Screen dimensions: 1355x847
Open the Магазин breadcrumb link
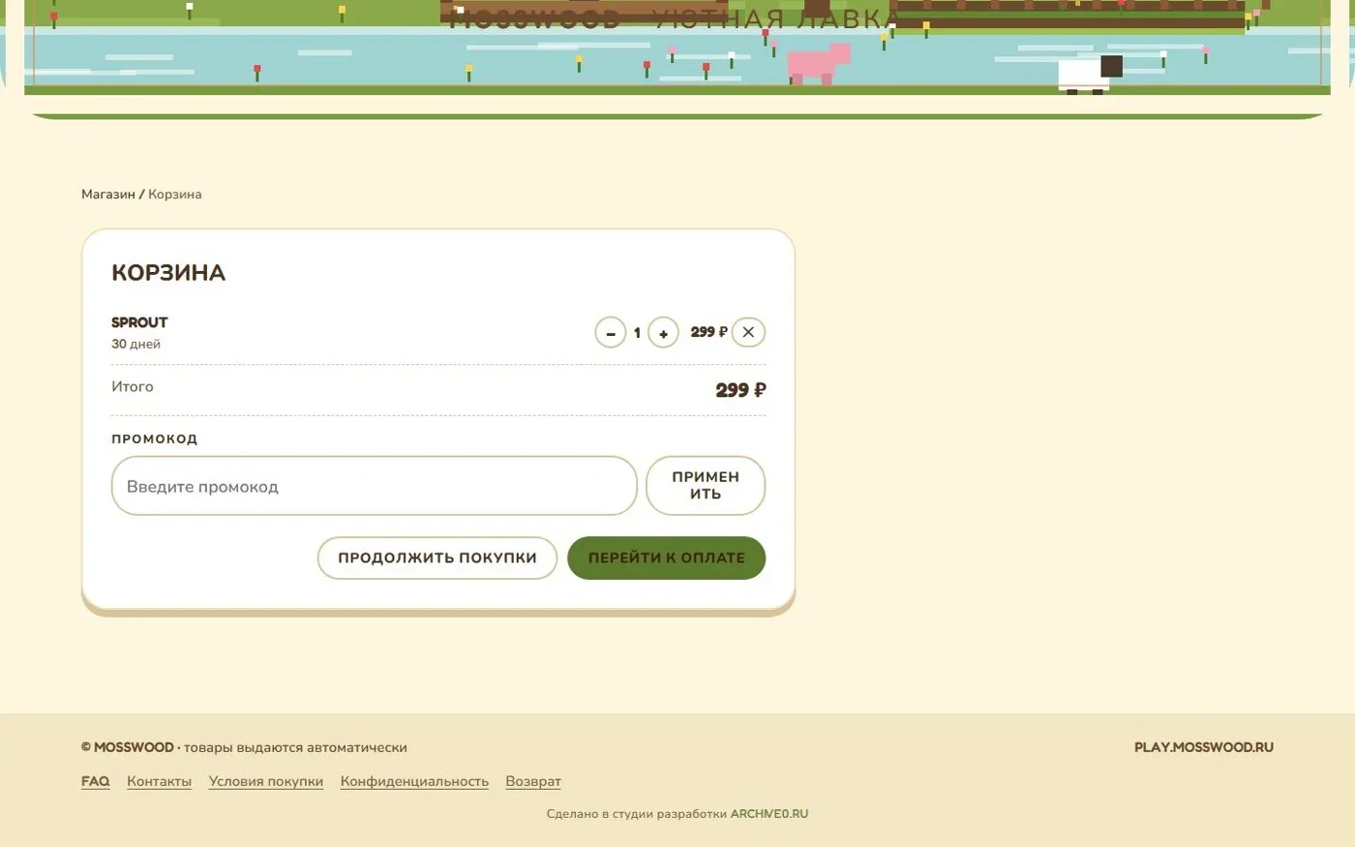108,195
